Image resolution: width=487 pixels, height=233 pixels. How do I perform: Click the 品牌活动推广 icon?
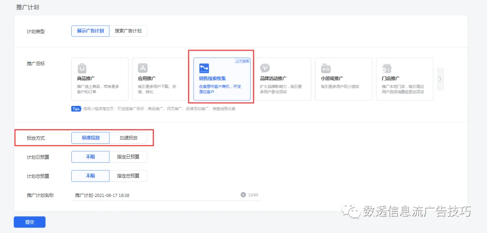pyautogui.click(x=265, y=68)
